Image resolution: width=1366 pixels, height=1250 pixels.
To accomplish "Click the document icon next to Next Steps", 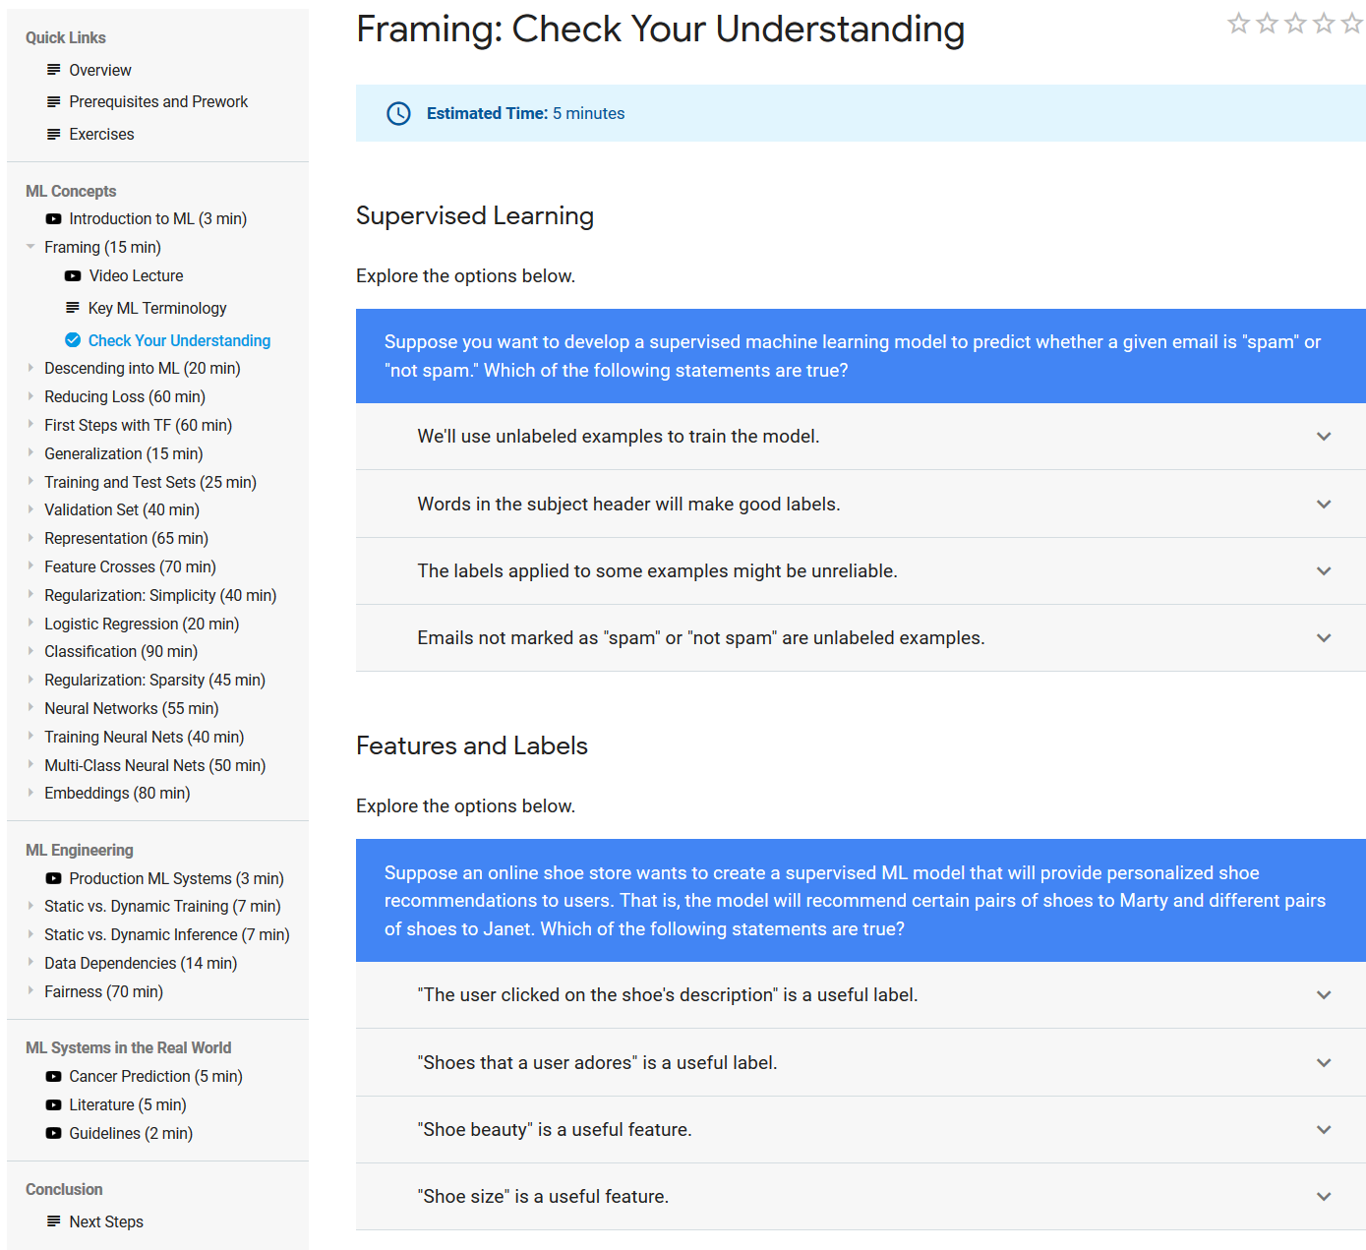I will point(54,1221).
